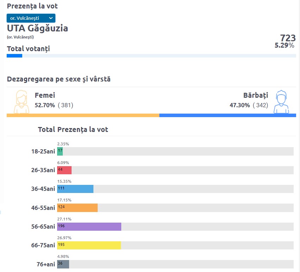Click the yellow 66-75ani bar with 195
The image size is (300, 272).
pos(89,246)
